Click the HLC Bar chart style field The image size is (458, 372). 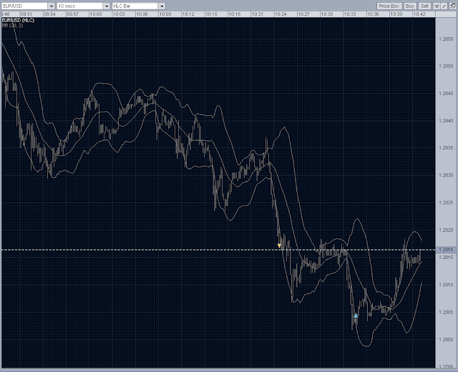135,6
